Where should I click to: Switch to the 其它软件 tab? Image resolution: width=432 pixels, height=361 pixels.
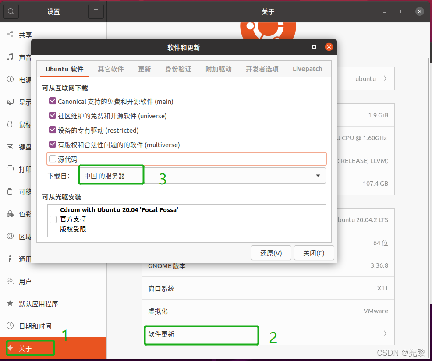(x=111, y=69)
